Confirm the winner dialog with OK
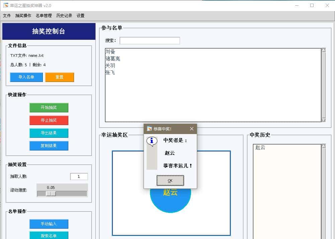 coord(170,180)
